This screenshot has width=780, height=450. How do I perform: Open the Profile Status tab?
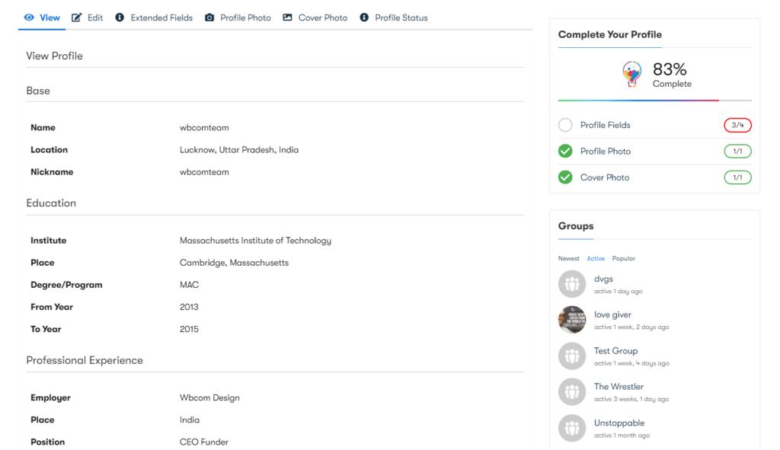pyautogui.click(x=401, y=18)
